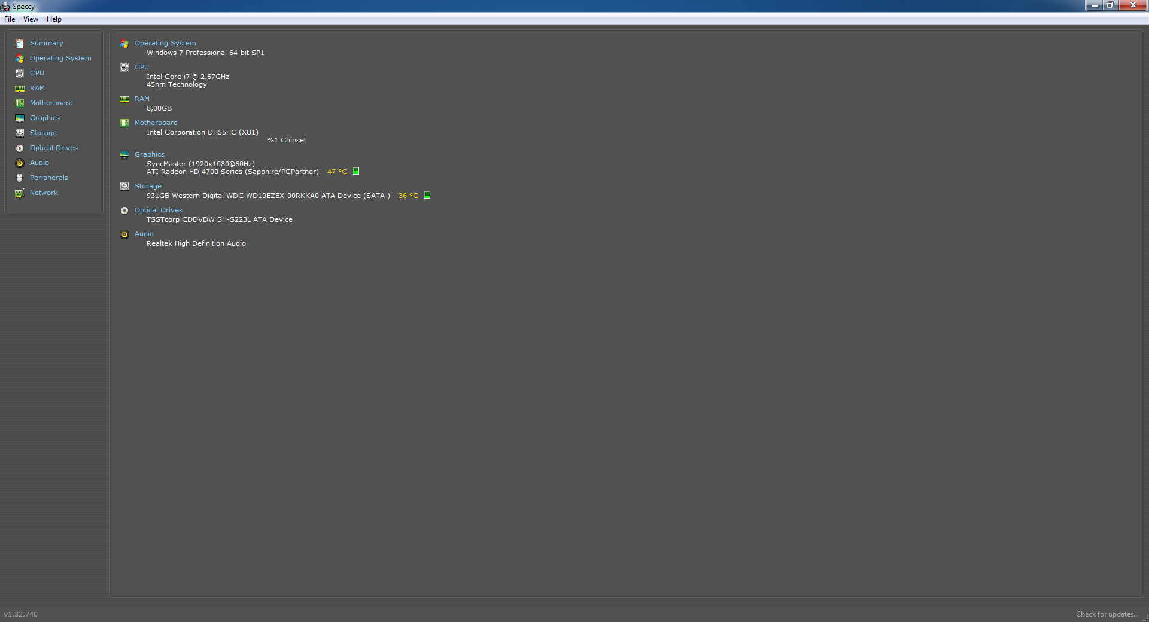Image resolution: width=1149 pixels, height=622 pixels.
Task: Click the green hard drive temperature indicator
Action: [427, 196]
